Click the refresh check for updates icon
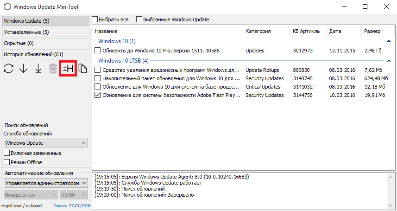The height and width of the screenshot is (211, 397). point(8,69)
